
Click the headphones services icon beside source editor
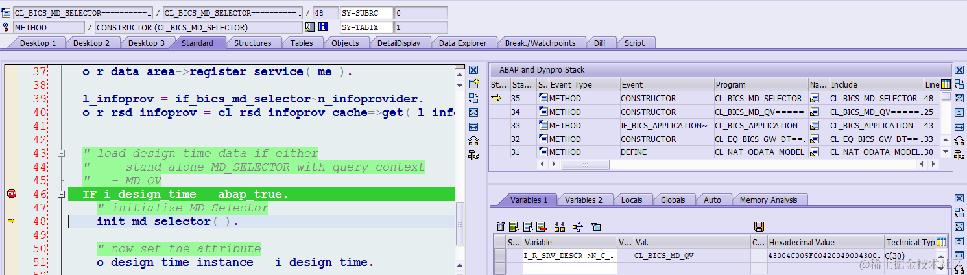pyautogui.click(x=473, y=141)
